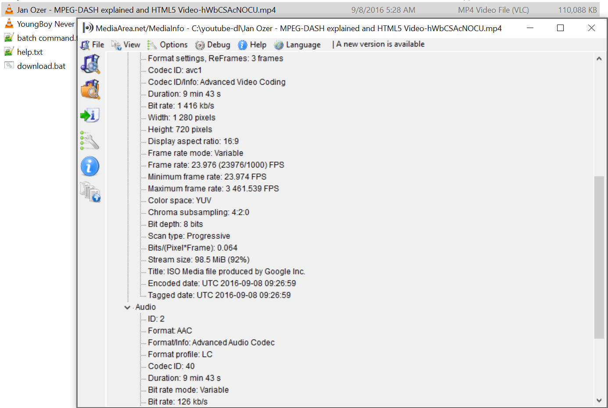Open Preferences via the wrench sidebar icon

pyautogui.click(x=90, y=141)
